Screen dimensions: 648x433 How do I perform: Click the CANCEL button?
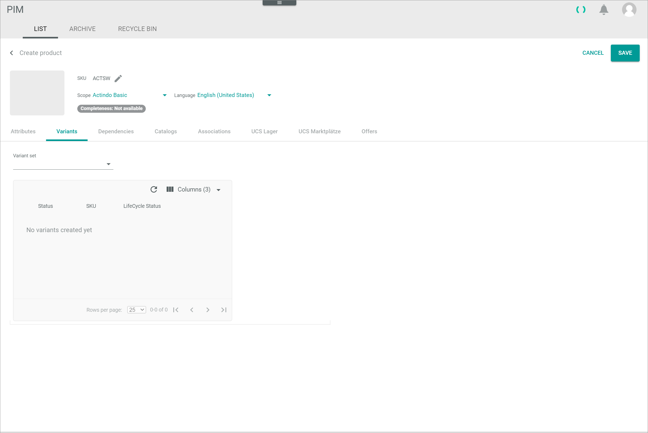click(x=593, y=53)
